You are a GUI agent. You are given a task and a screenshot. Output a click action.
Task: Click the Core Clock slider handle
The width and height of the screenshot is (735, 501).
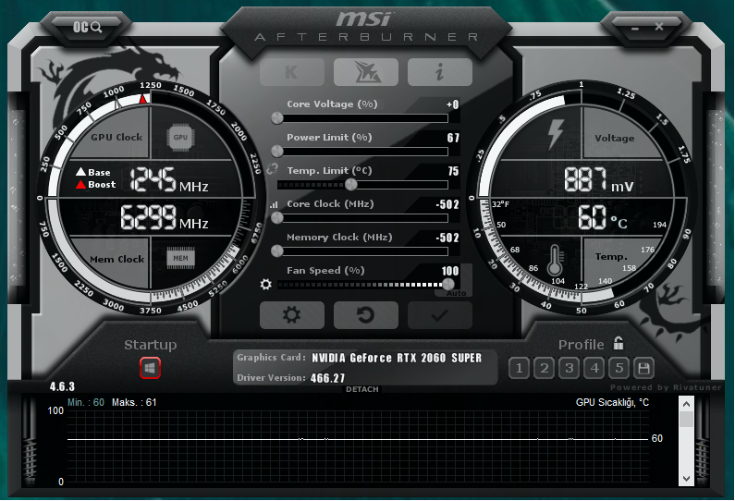click(x=277, y=218)
